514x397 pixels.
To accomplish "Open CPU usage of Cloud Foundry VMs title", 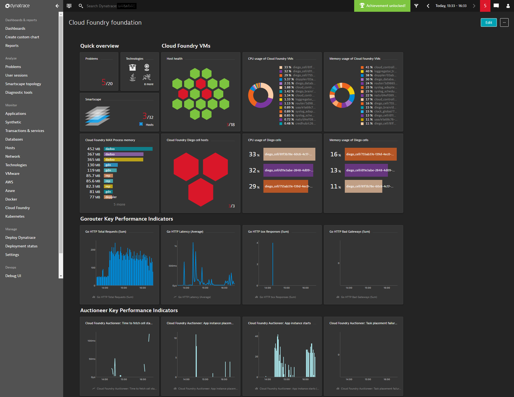I will [x=271, y=59].
